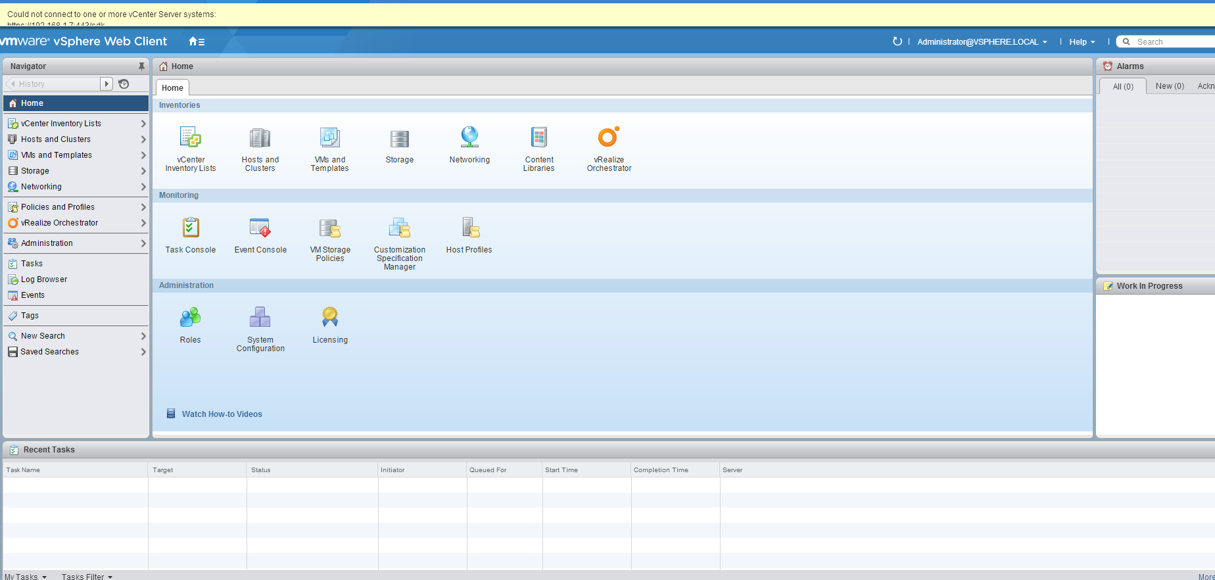Click the History back button in Navigator
Image resolution: width=1215 pixels, height=580 pixels.
point(52,84)
